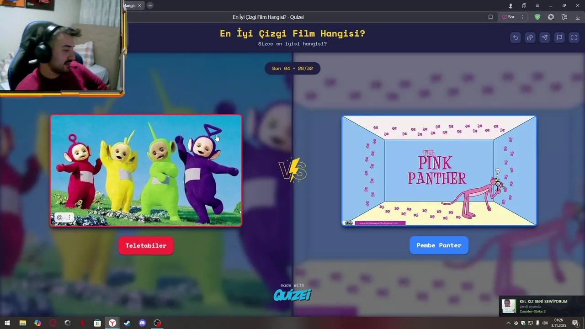Report the quiz using the flag icon
The image size is (585, 329).
coord(559,37)
